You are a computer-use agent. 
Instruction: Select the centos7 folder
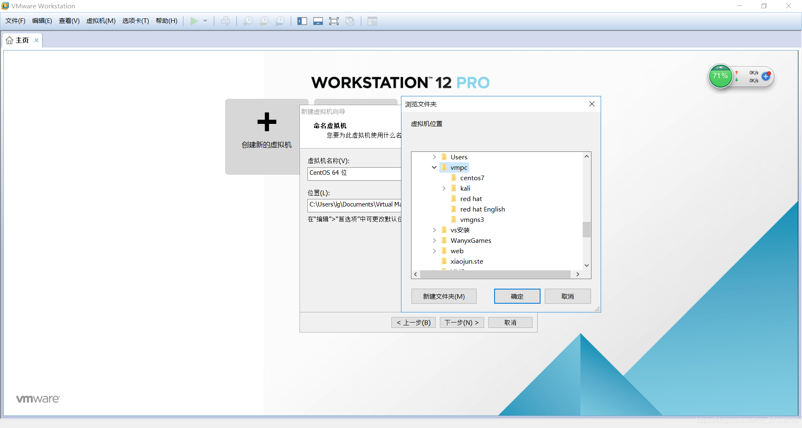click(x=472, y=178)
